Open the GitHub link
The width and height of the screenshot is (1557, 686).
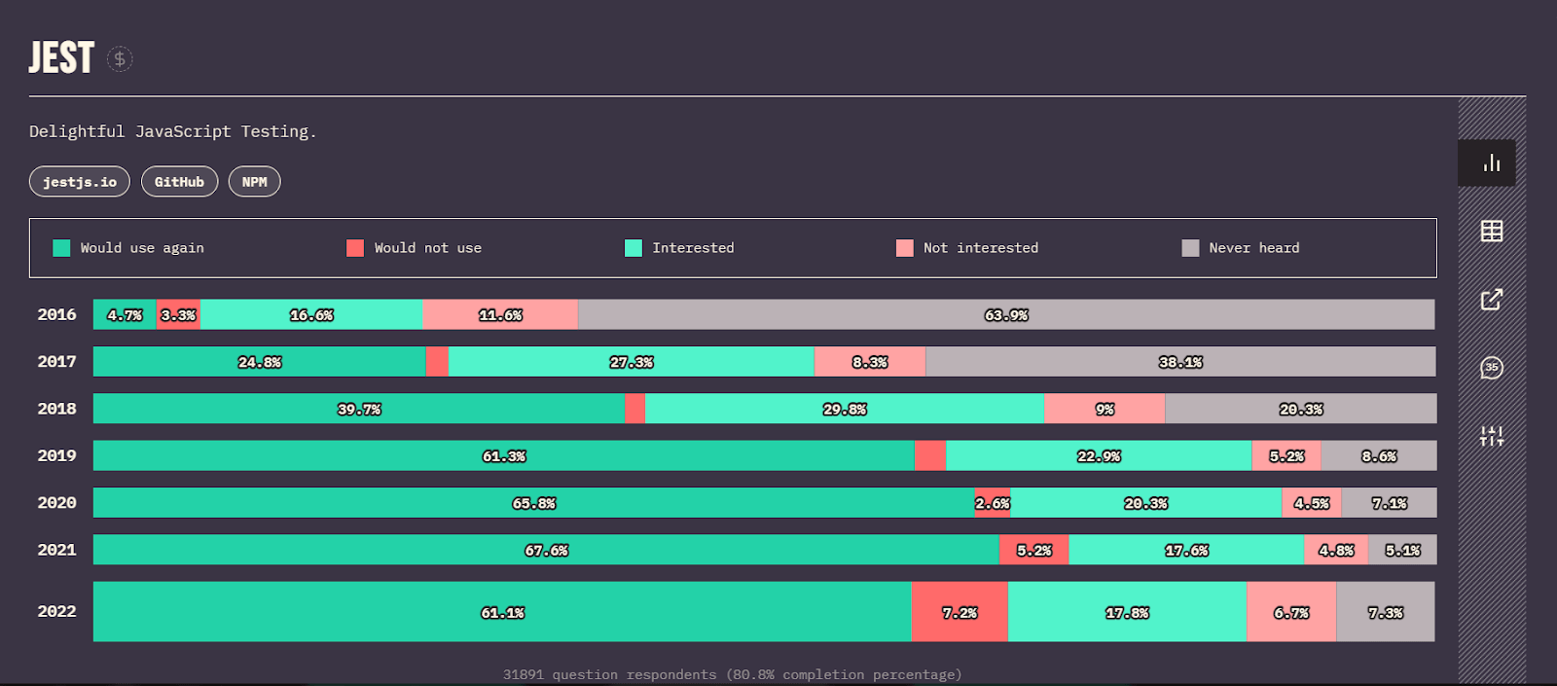click(x=179, y=182)
